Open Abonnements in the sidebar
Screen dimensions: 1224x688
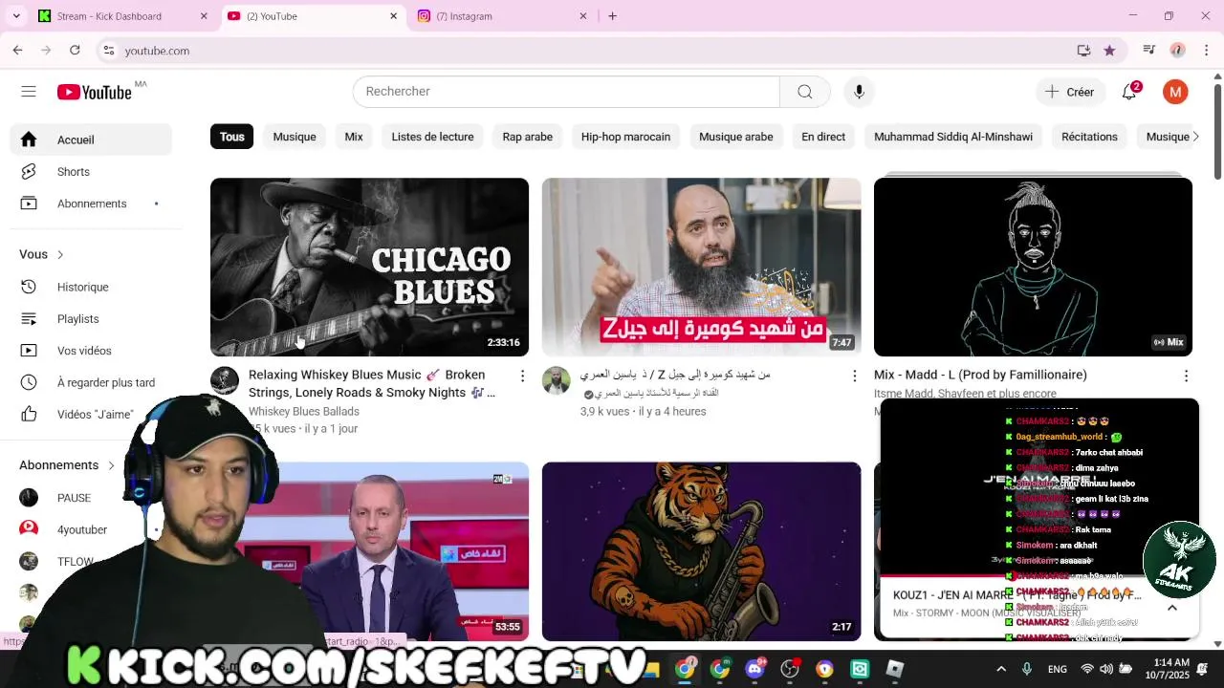click(92, 204)
